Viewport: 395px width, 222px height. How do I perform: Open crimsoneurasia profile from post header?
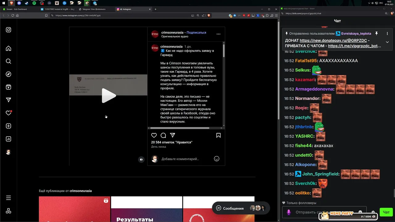[172, 32]
